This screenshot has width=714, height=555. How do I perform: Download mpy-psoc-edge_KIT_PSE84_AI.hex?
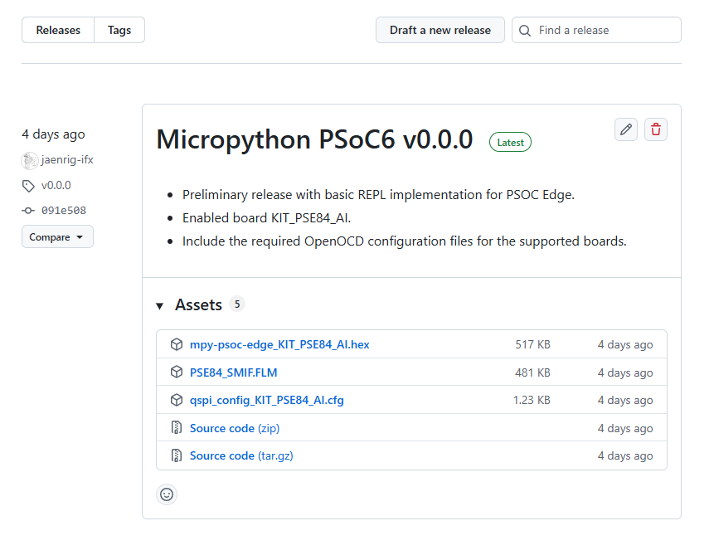click(x=279, y=344)
